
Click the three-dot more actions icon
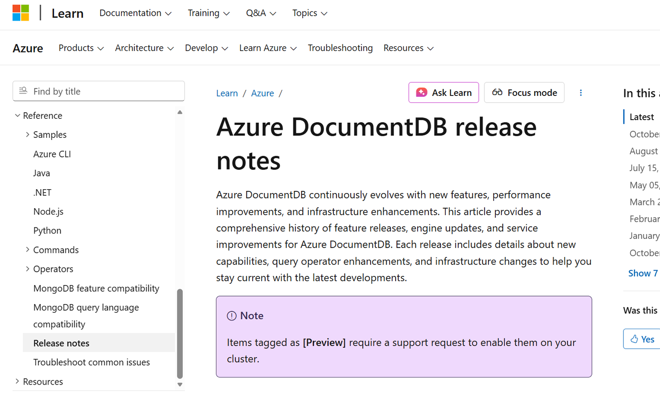tap(581, 93)
